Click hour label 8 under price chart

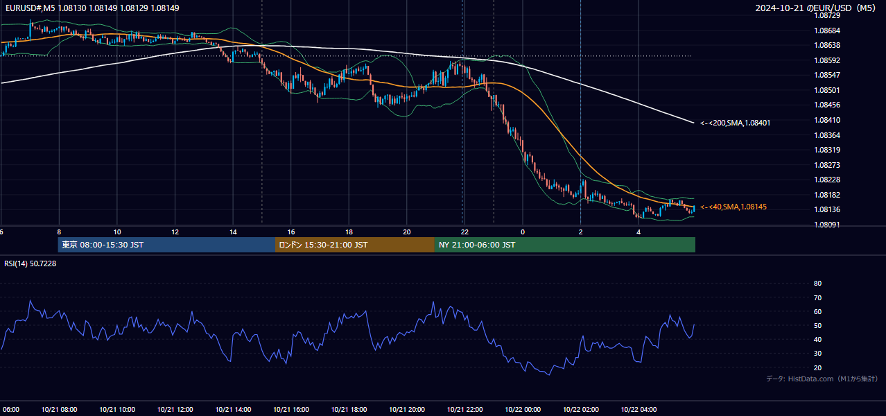pos(59,232)
